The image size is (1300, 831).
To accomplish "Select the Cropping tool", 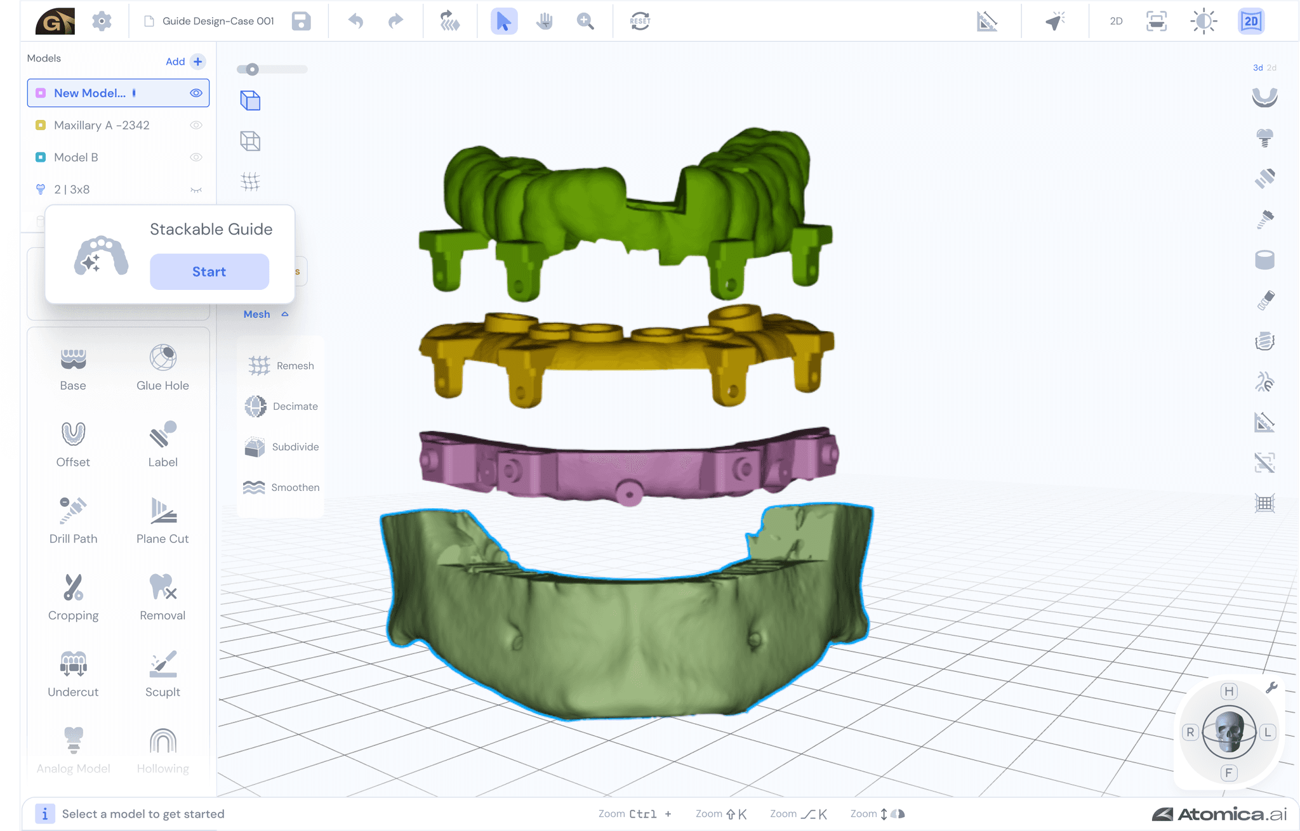I will 73,596.
